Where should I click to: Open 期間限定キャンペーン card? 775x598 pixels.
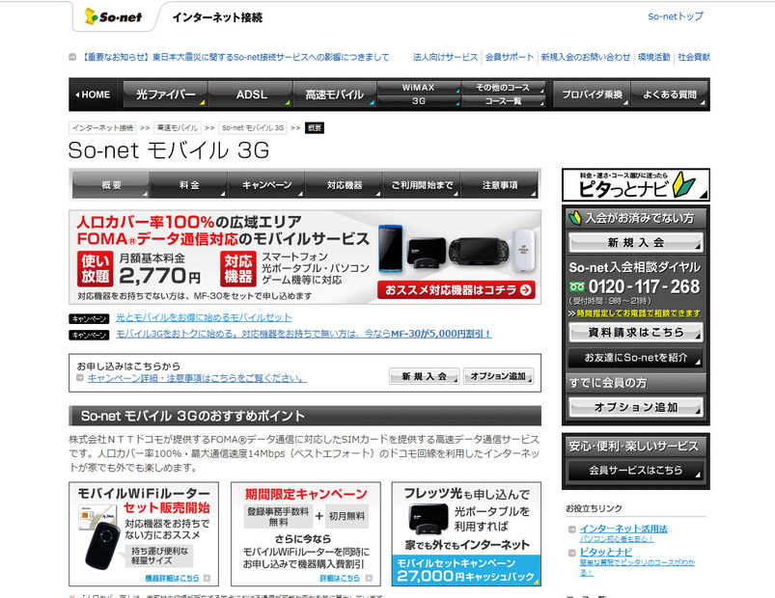pos(305,533)
